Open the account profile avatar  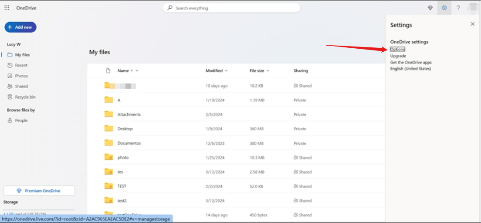473,8
